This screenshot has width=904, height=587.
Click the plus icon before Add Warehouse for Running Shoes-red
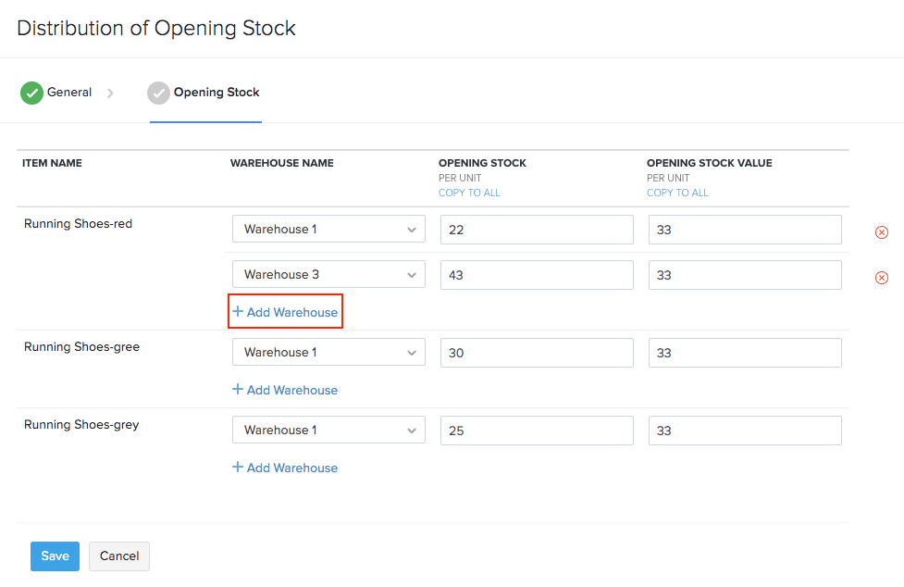coord(238,311)
